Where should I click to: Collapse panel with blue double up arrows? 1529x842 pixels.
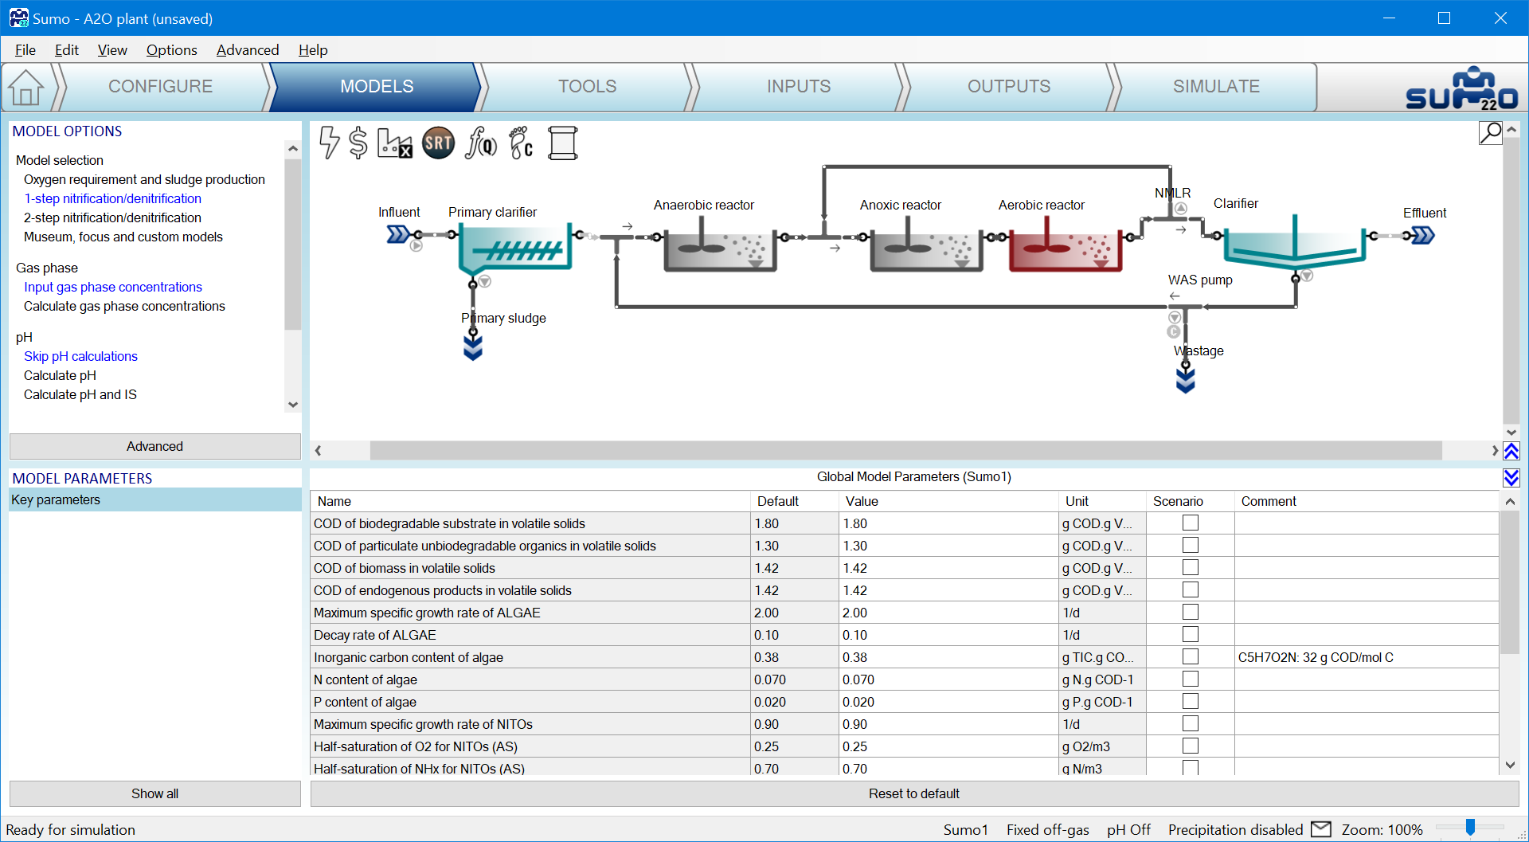click(1511, 452)
